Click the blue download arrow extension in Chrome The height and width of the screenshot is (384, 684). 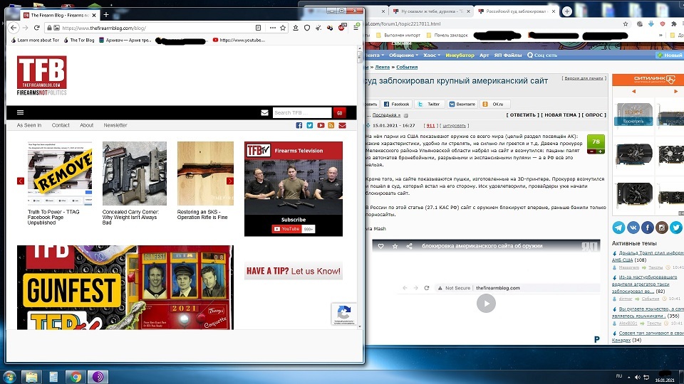point(651,24)
